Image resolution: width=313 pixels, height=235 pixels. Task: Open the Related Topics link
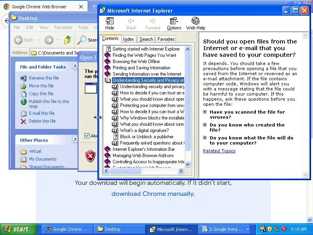pos(219,151)
